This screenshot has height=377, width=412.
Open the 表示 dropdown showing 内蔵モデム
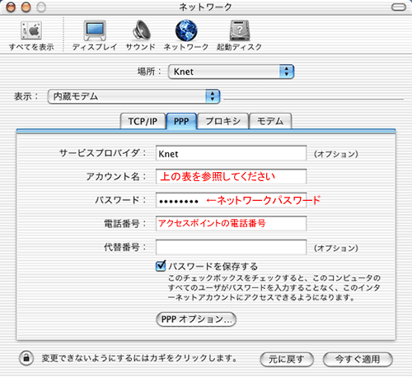tap(133, 96)
